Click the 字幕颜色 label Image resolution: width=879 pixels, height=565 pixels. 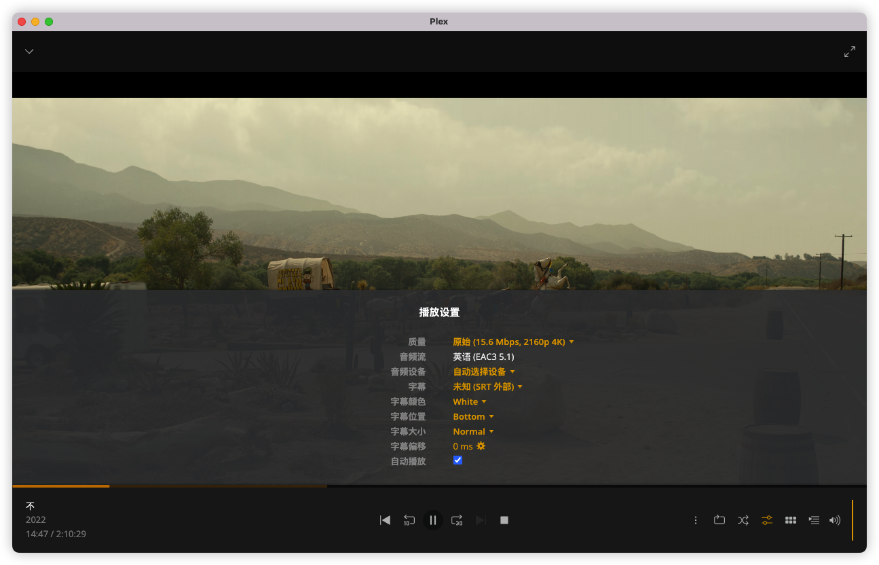tap(408, 402)
